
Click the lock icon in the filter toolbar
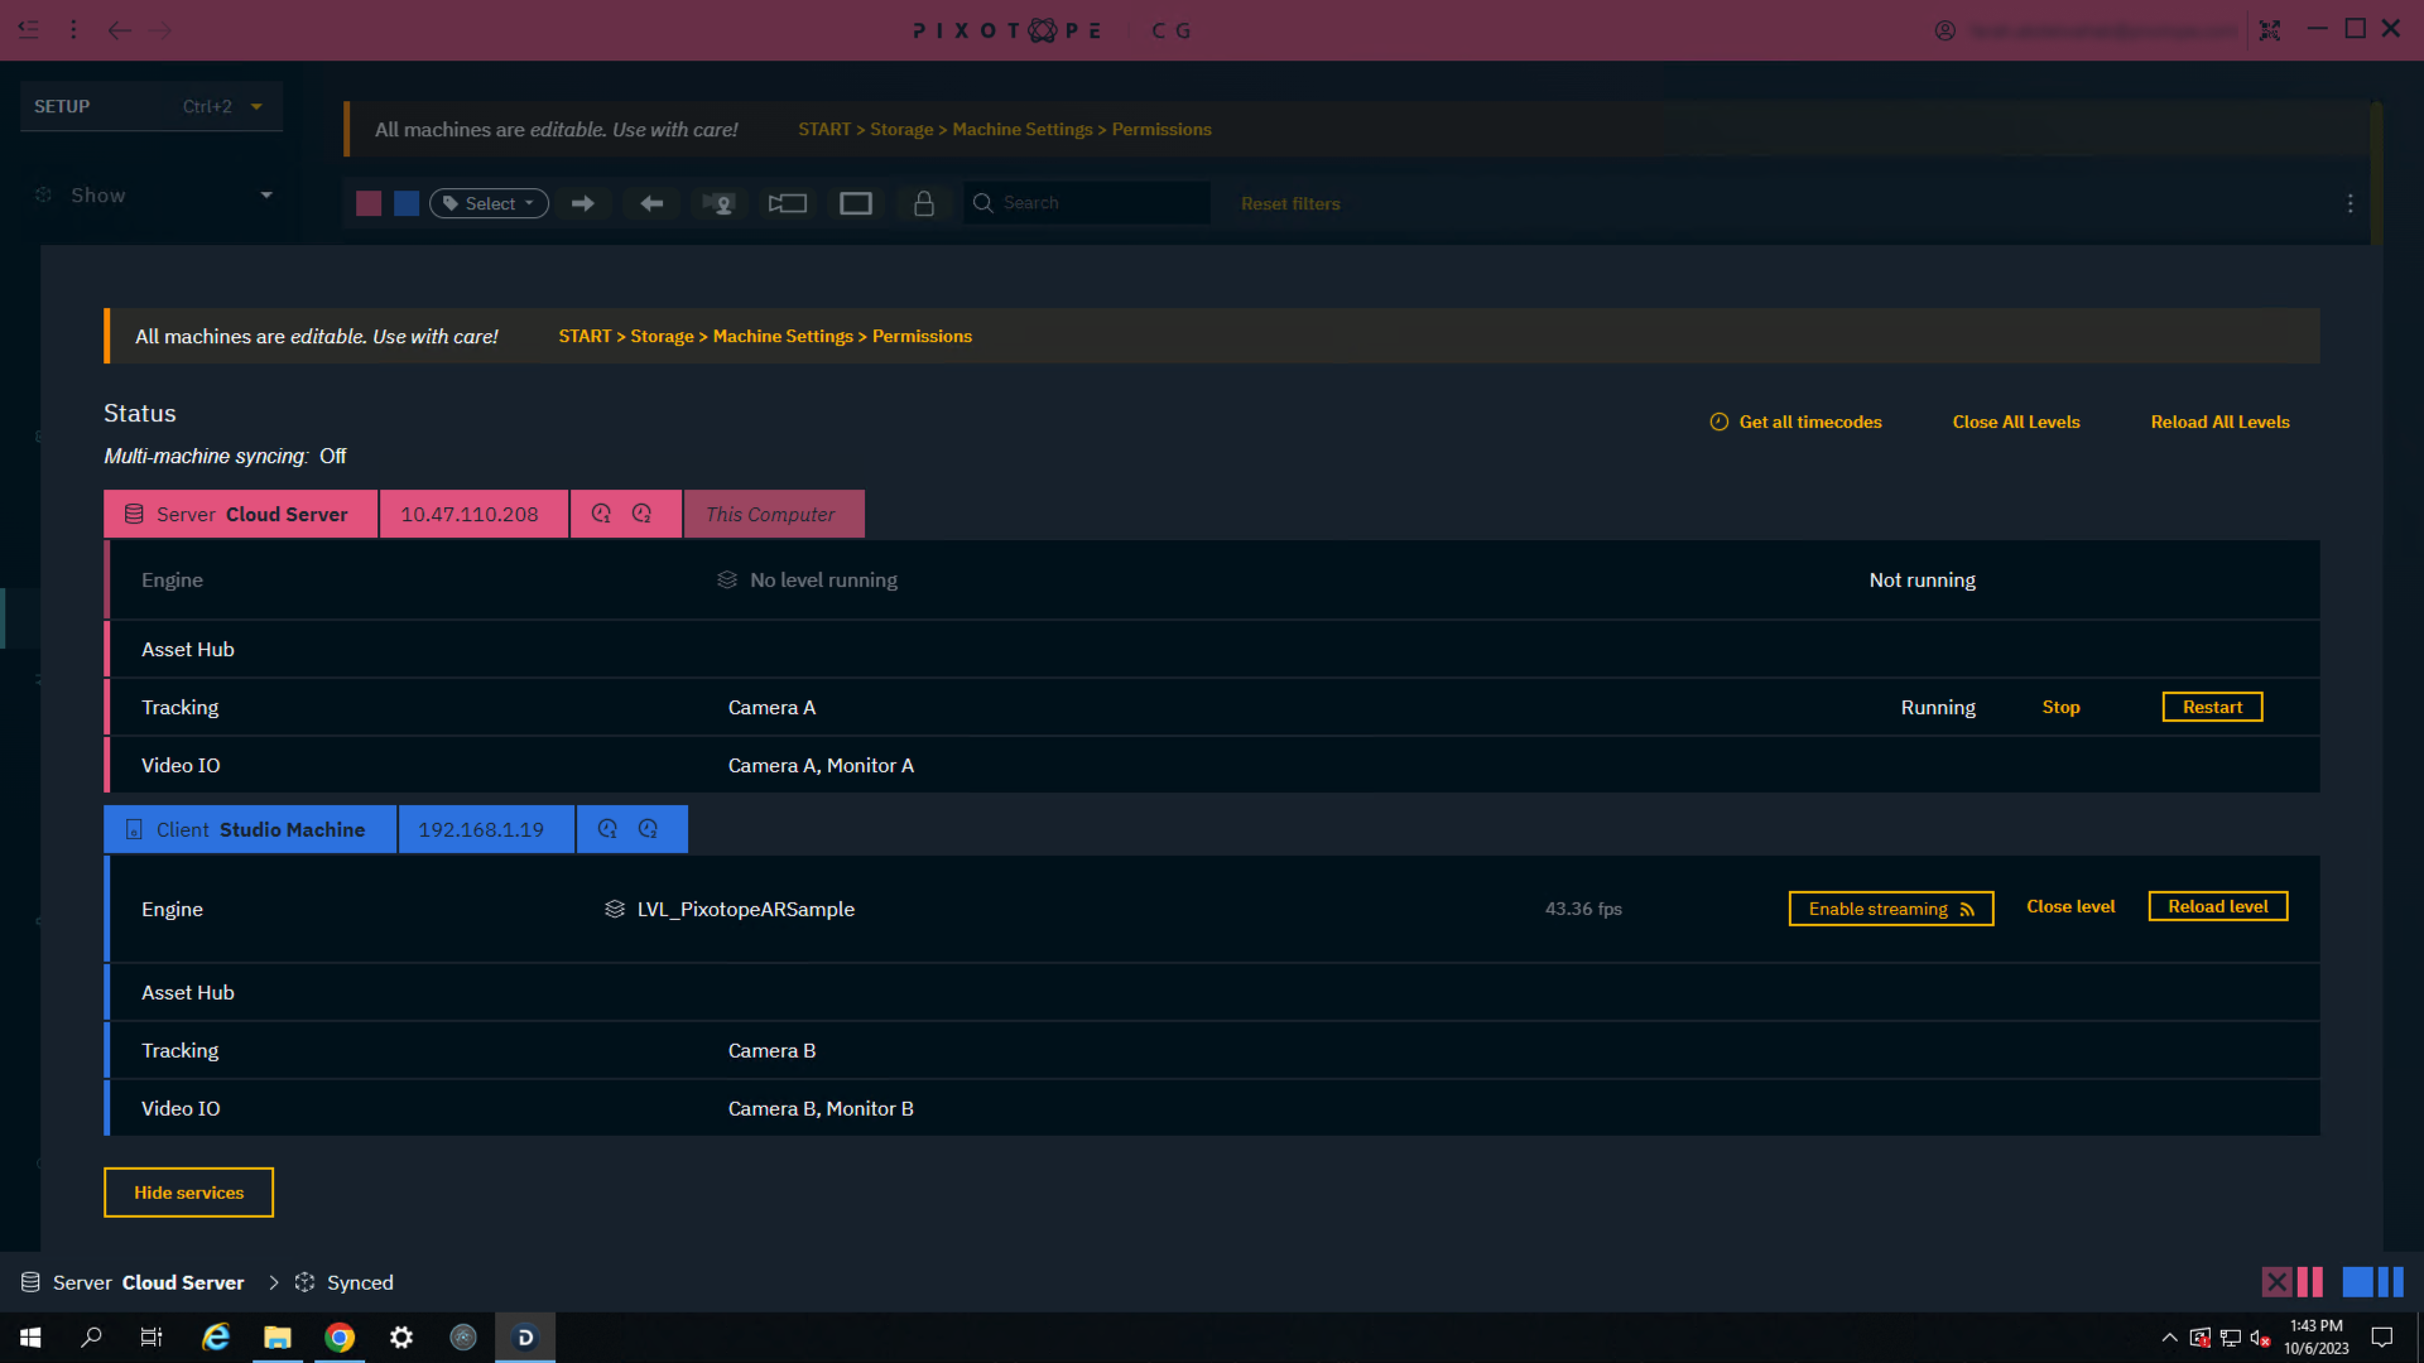click(923, 203)
